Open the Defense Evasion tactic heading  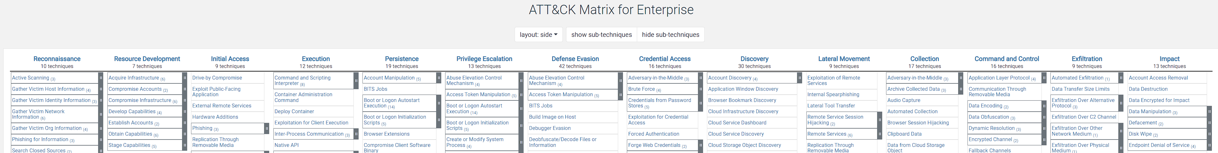tap(575, 59)
